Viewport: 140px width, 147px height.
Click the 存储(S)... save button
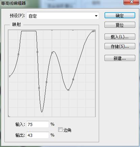coord(120,46)
